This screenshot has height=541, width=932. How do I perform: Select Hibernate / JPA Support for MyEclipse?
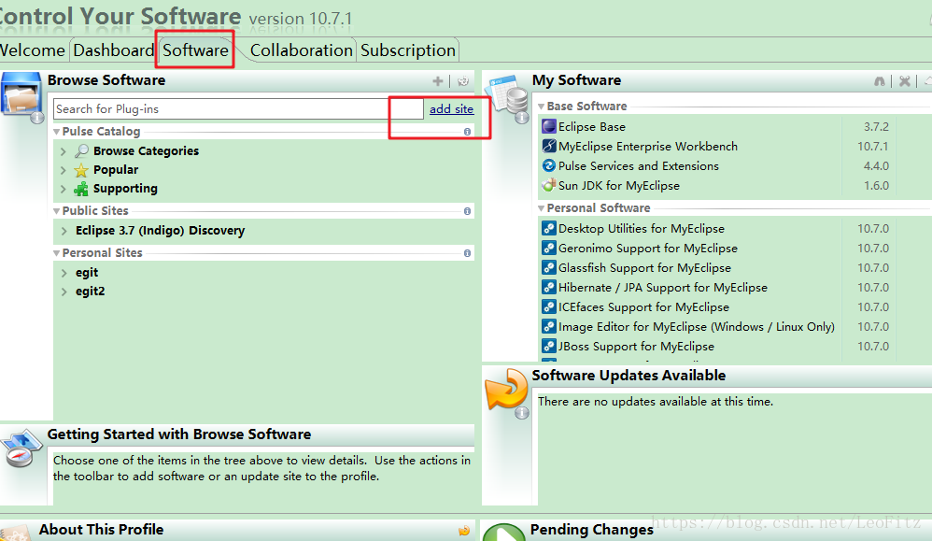(663, 287)
